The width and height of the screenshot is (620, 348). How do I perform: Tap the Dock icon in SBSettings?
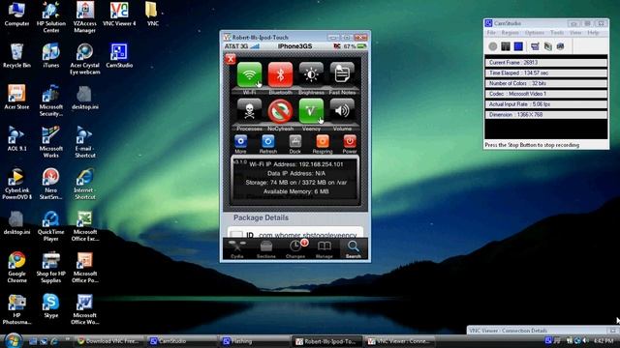tap(294, 141)
